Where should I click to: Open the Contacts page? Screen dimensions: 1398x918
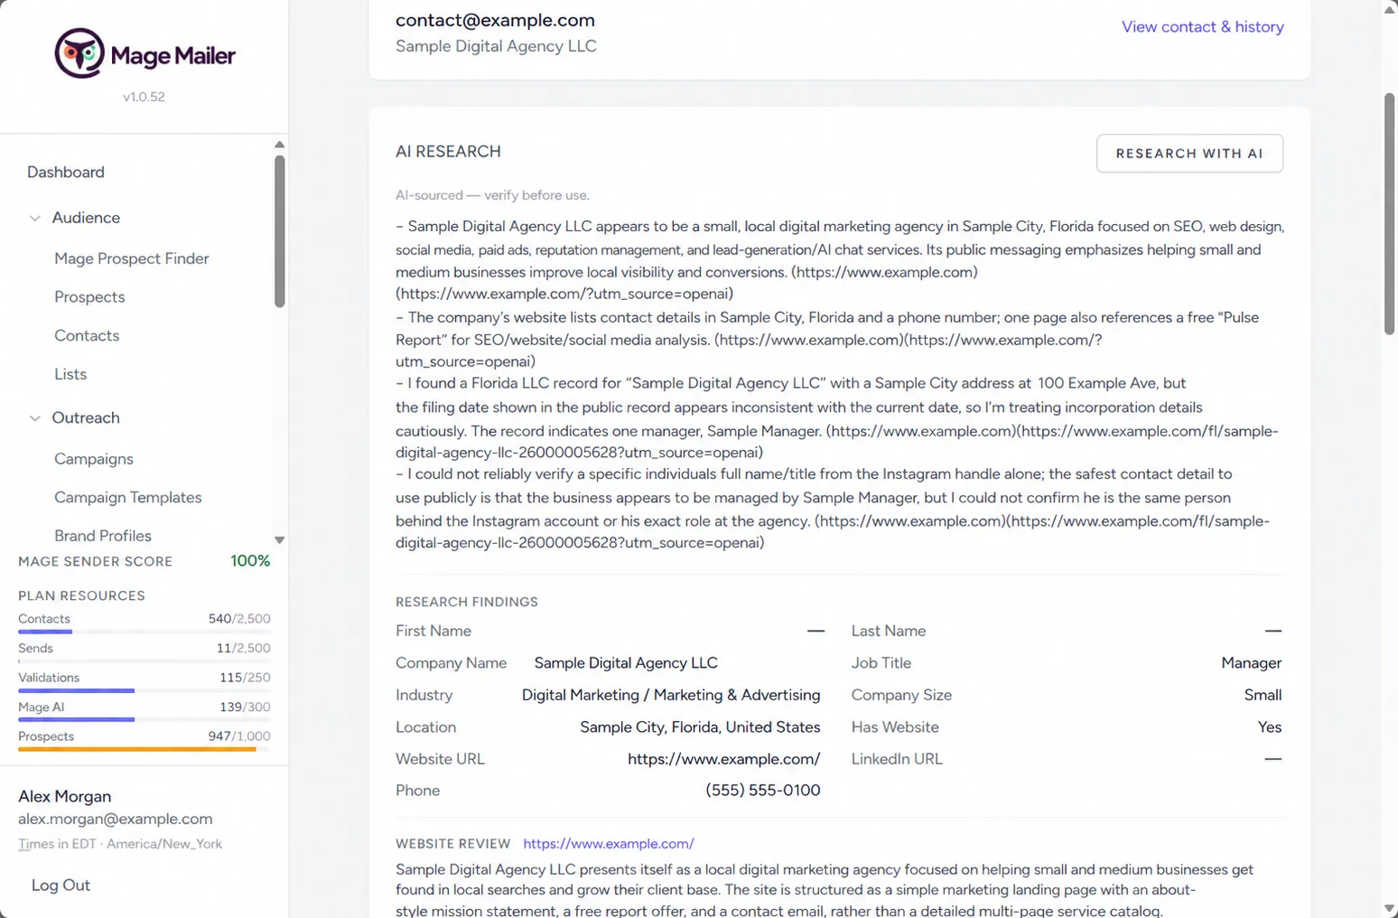tap(87, 335)
